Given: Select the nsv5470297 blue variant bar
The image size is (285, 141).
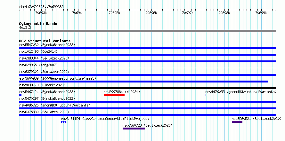Looking at the screenshot, I should tap(147, 102).
